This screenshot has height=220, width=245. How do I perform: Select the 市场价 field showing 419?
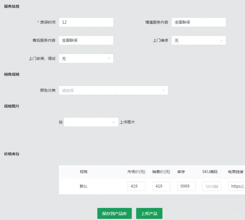[x=136, y=186]
